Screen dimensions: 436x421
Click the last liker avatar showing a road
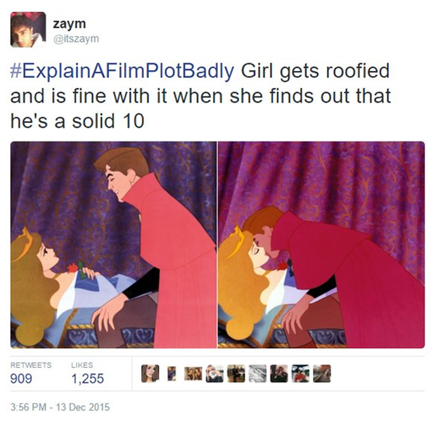pyautogui.click(x=322, y=373)
